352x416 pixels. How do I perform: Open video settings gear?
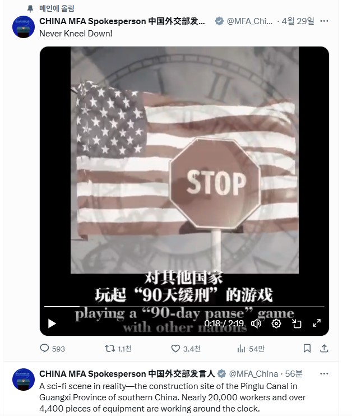(276, 323)
